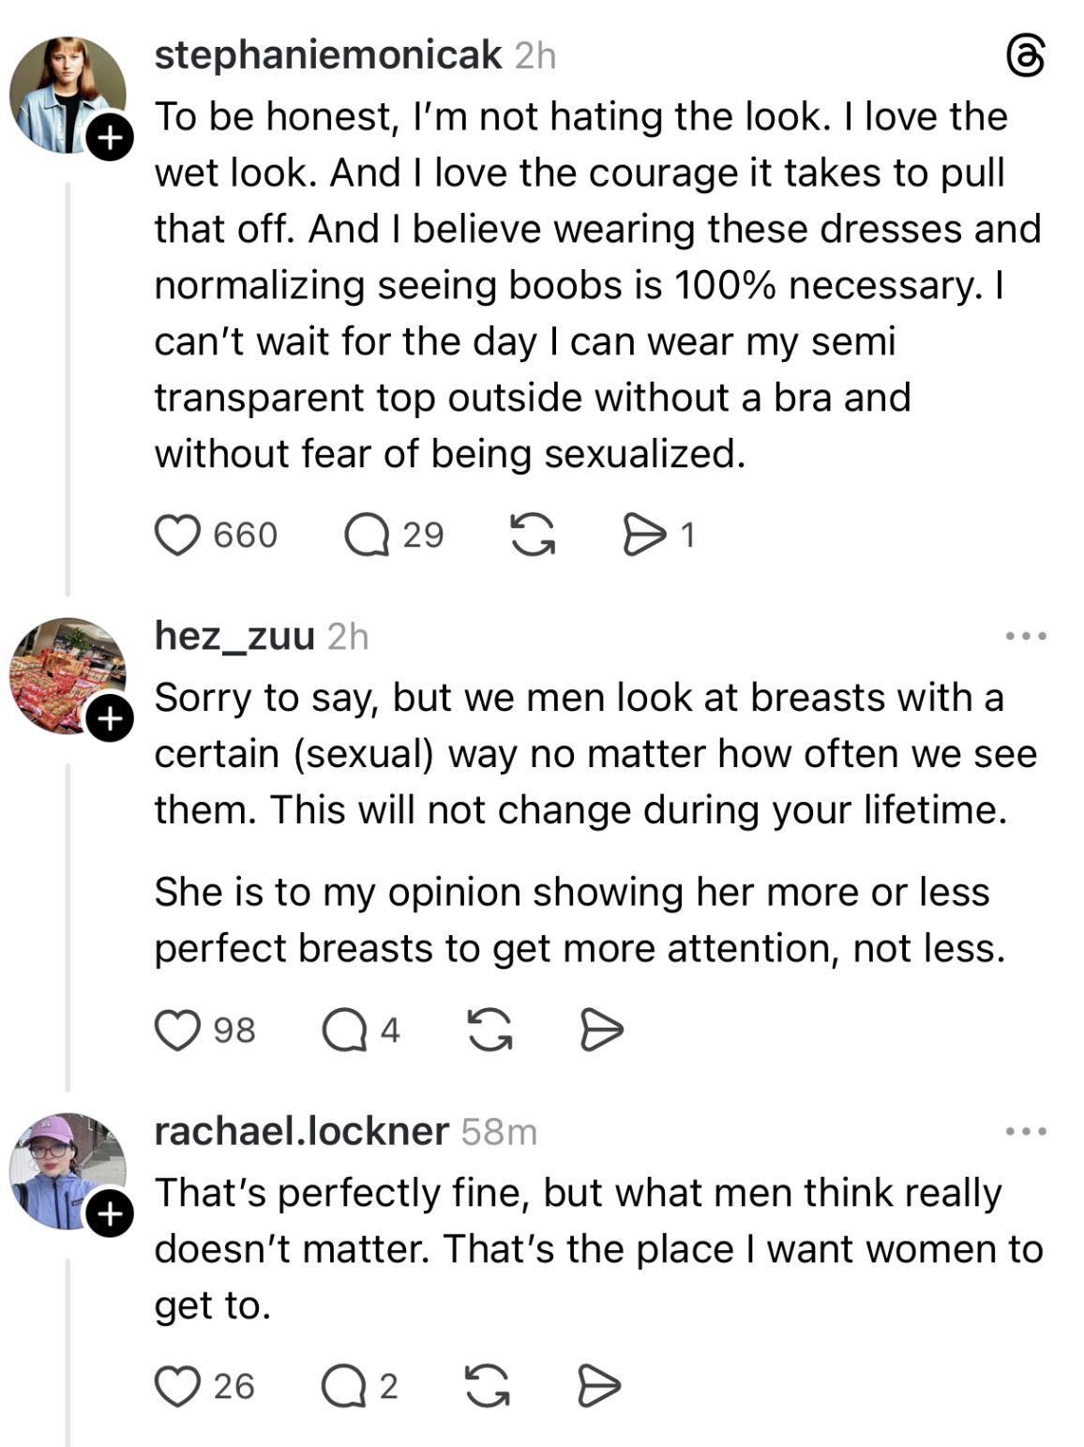Like rachael.lockner's reply with the heart
The image size is (1084, 1447).
(177, 1386)
